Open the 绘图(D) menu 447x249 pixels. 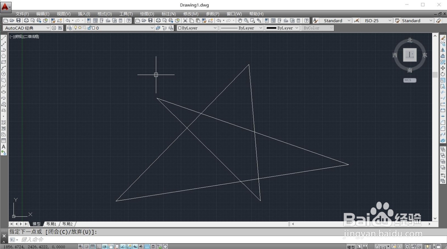pos(147,14)
